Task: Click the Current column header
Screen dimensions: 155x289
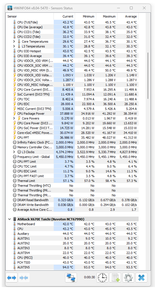Action: click(x=64, y=16)
